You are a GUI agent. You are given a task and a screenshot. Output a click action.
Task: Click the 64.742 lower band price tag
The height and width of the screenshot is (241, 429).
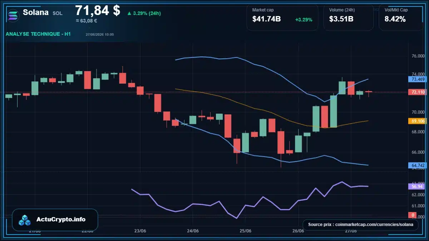coord(418,165)
